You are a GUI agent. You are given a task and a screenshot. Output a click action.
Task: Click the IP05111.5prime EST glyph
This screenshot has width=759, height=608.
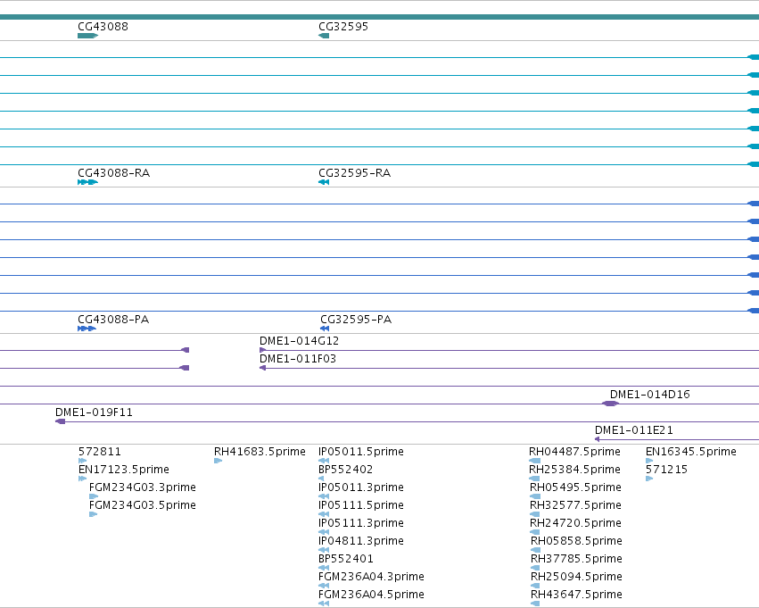pos(324,514)
